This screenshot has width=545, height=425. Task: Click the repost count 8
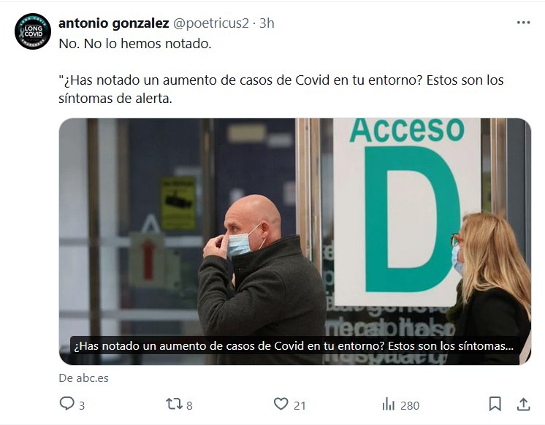[189, 405]
